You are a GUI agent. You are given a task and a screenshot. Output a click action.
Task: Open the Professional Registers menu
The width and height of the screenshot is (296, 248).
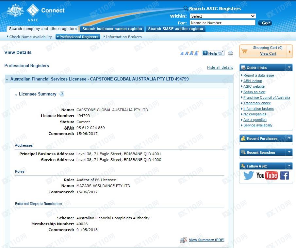pyautogui.click(x=78, y=37)
